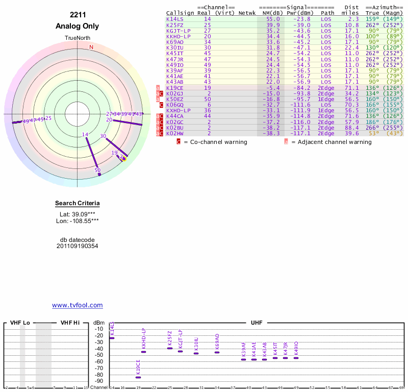Click K19CE signal bar in spectrum chart
Screen dimensions: 408x392
pos(138,377)
